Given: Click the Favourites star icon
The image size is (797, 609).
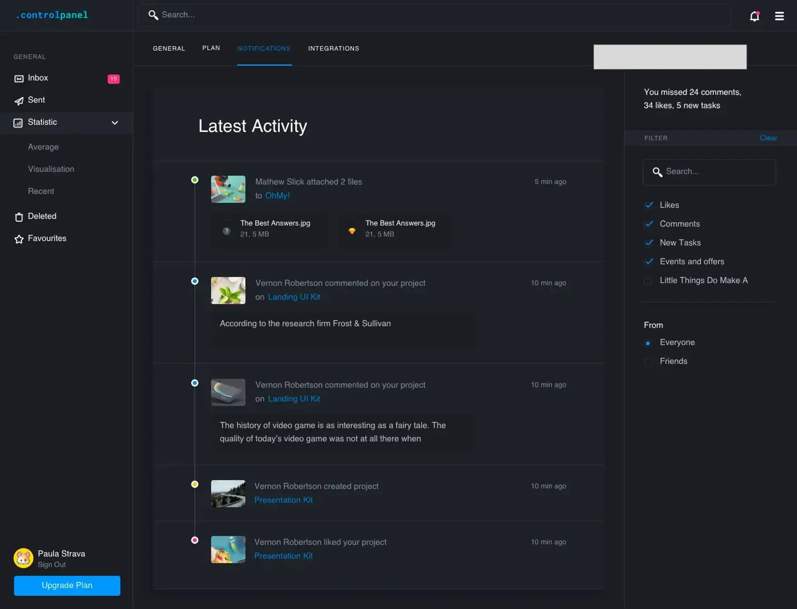Looking at the screenshot, I should click(x=19, y=239).
